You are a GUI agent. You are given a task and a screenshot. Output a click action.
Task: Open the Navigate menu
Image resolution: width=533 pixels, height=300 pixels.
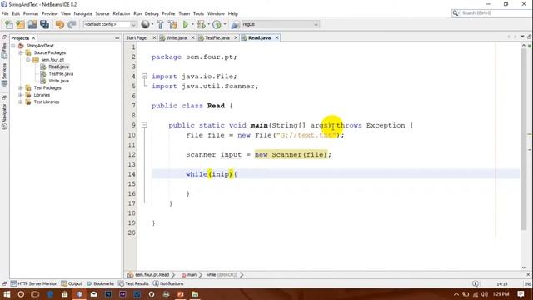[x=83, y=13]
